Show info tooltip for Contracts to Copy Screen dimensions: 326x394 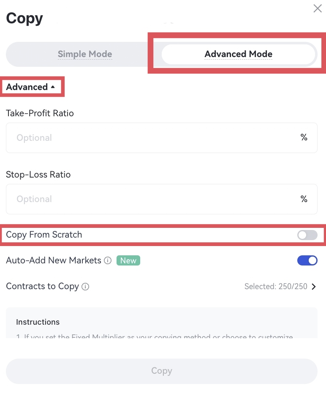click(85, 287)
